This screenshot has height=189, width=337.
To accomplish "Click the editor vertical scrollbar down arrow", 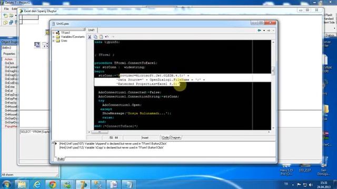I will [273, 128].
